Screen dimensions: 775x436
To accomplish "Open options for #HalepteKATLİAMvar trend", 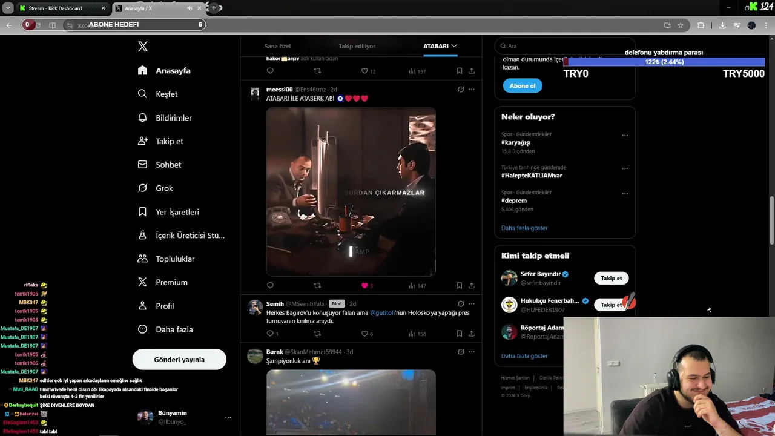I will click(x=625, y=168).
